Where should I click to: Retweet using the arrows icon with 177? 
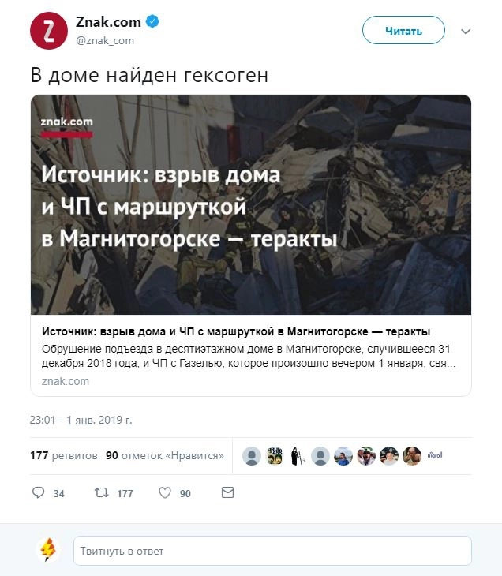pos(101,492)
